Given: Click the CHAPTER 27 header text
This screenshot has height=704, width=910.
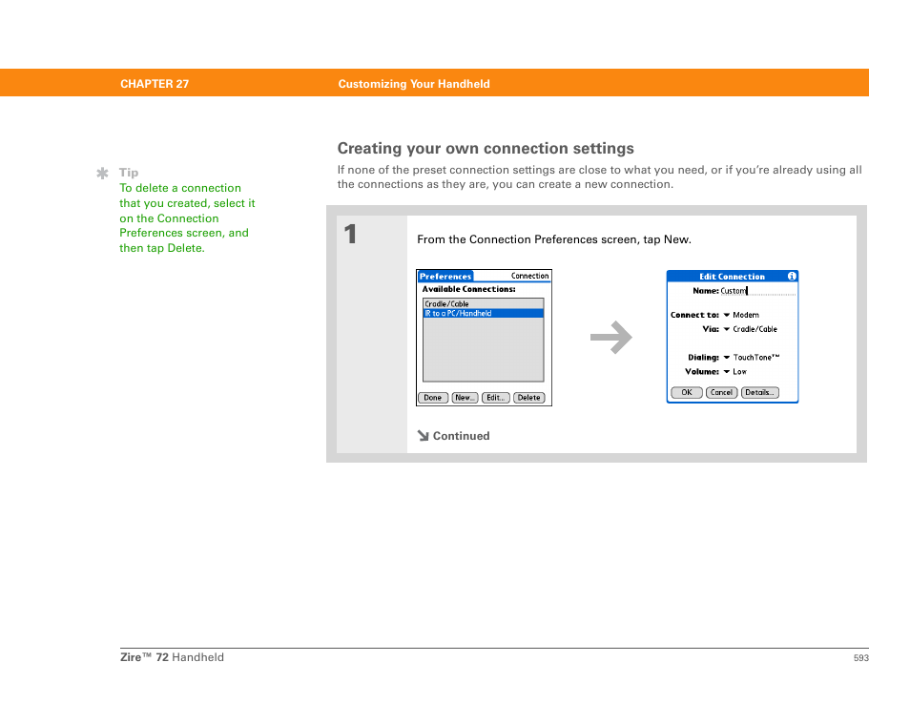Looking at the screenshot, I should (155, 84).
